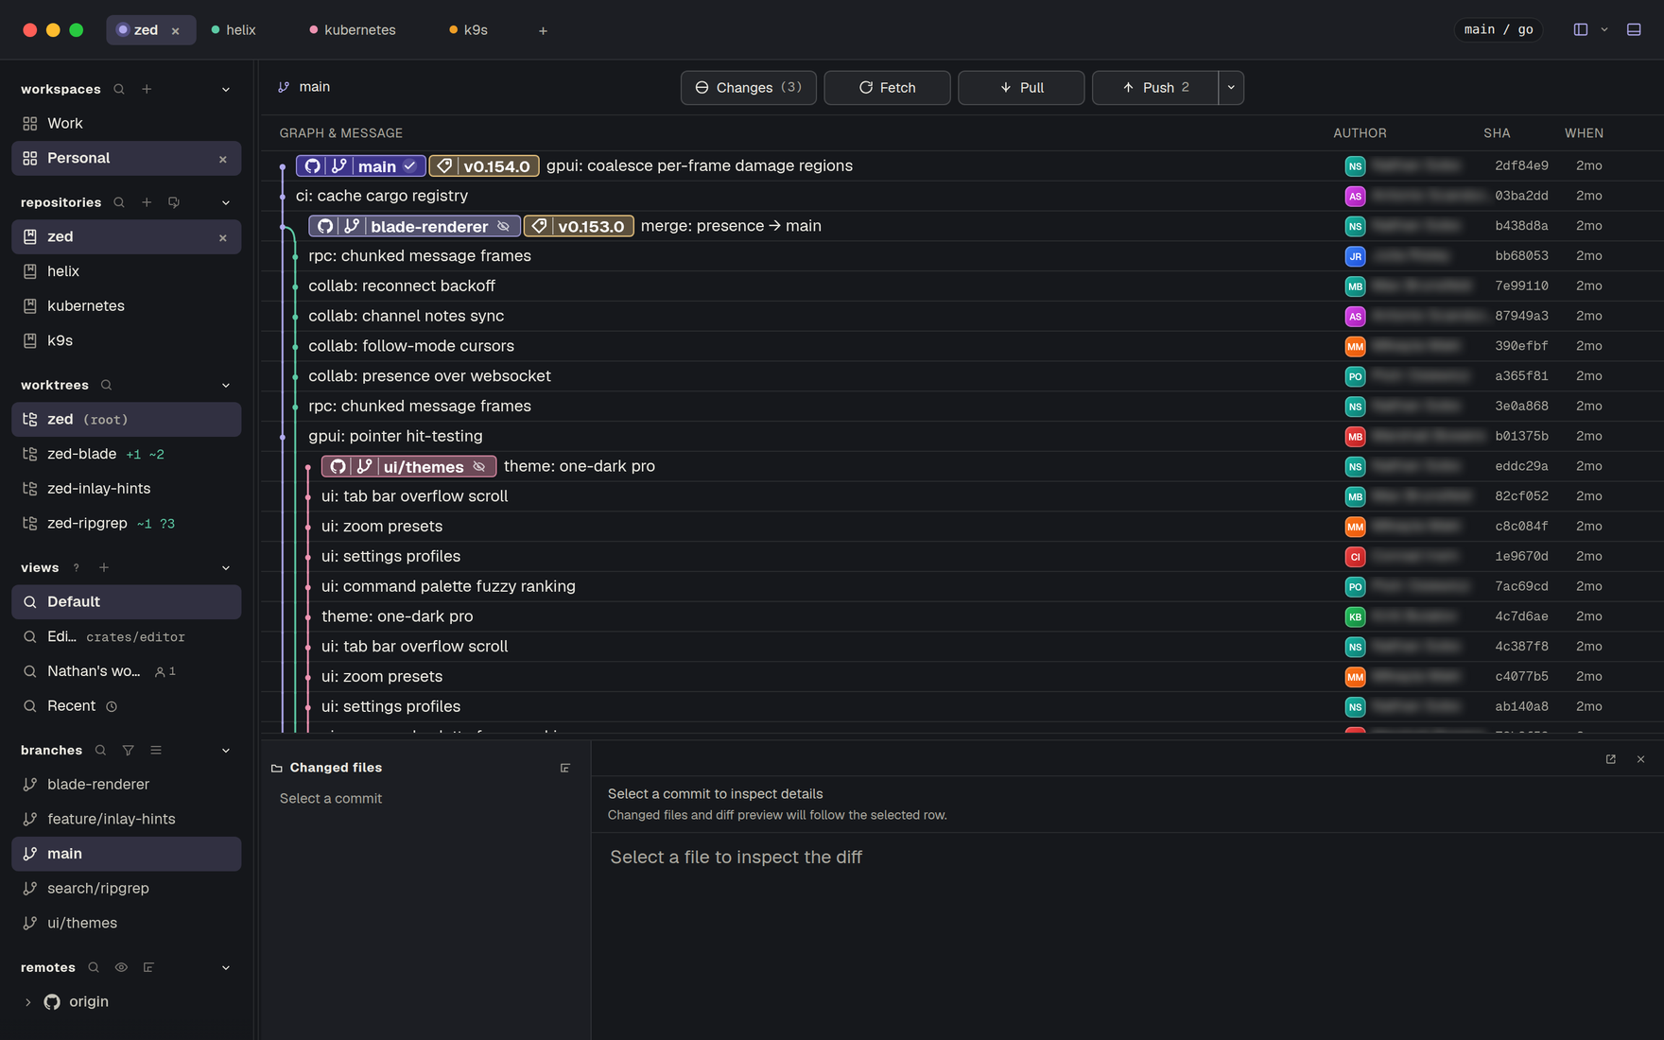
Task: Click the Fetch button
Action: pyautogui.click(x=887, y=87)
